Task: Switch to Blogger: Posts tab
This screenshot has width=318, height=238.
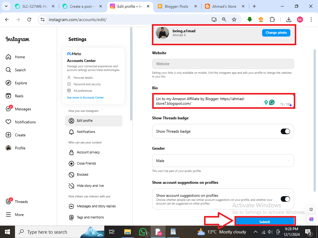Action: (x=177, y=6)
